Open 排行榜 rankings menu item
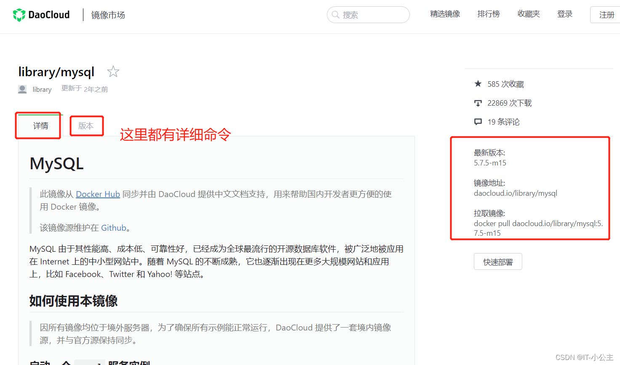This screenshot has width=620, height=365. coord(489,14)
